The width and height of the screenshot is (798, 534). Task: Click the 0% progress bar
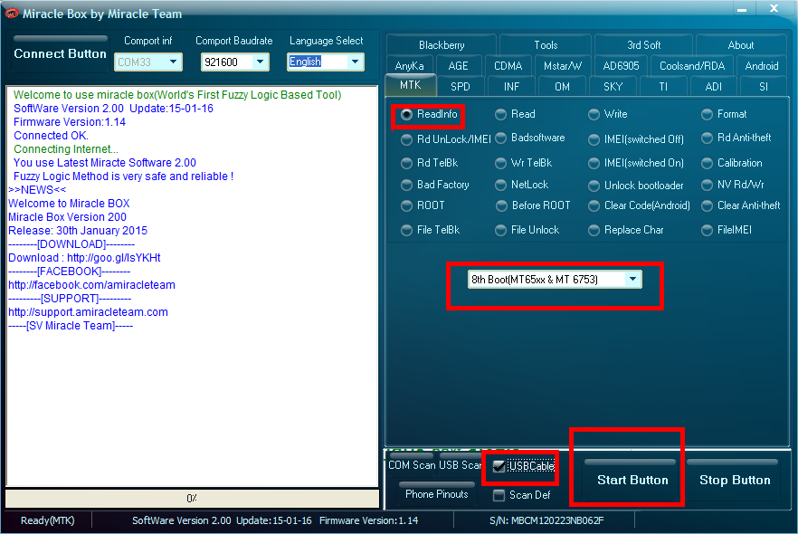192,499
